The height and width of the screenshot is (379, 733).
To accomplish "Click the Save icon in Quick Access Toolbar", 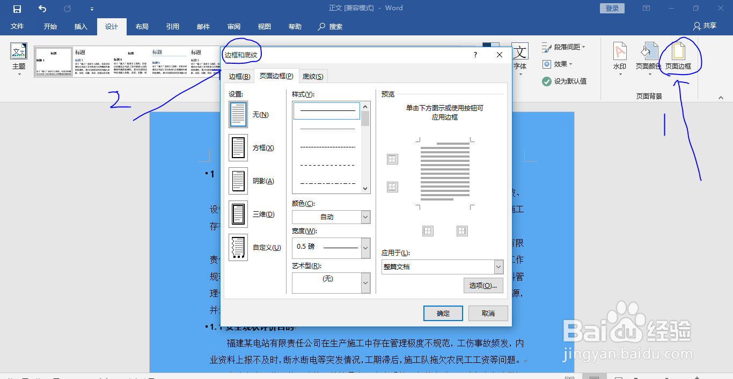I will [x=16, y=8].
